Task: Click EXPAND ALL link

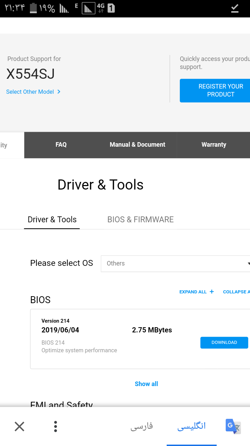Action: coord(193,292)
